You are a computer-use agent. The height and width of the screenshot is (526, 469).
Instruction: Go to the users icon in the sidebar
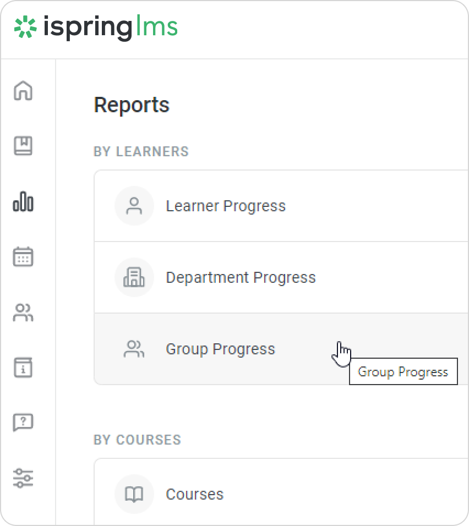[23, 313]
